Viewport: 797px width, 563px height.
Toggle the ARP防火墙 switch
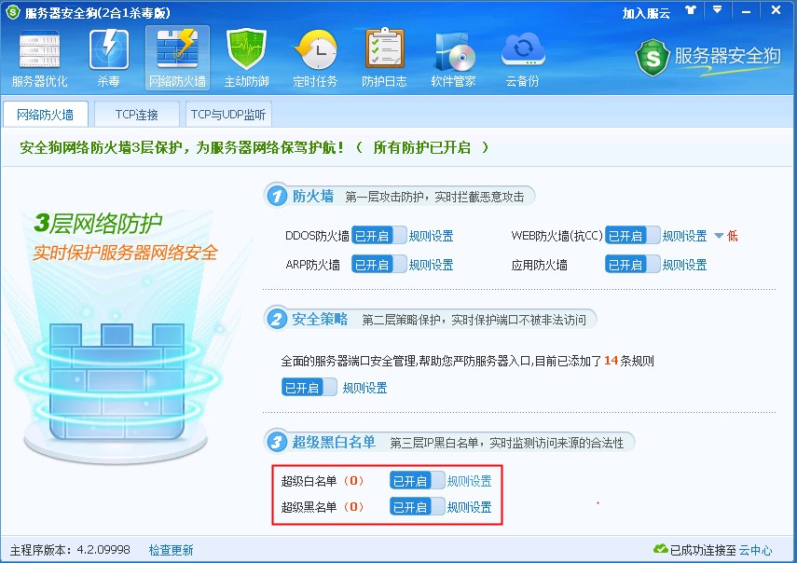point(378,265)
